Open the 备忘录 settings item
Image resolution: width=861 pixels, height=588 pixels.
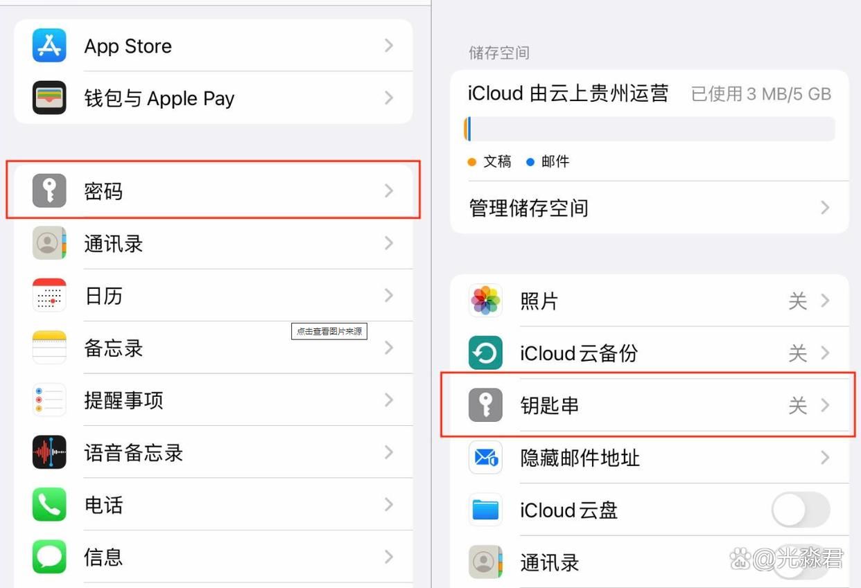[x=114, y=348]
